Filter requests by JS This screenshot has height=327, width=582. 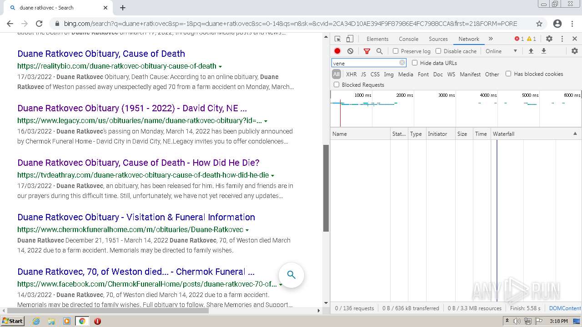[x=363, y=74]
